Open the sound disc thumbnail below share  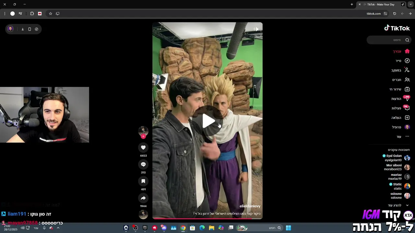tap(143, 214)
